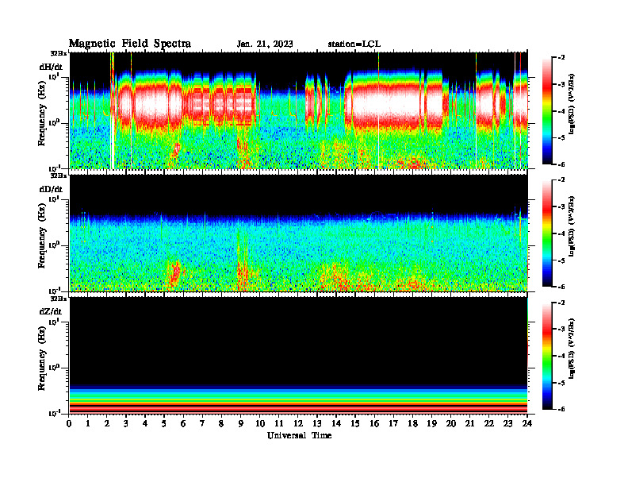Click the dZ/dt spectrogram color bar
628x486 pixels.
pyautogui.click(x=547, y=356)
